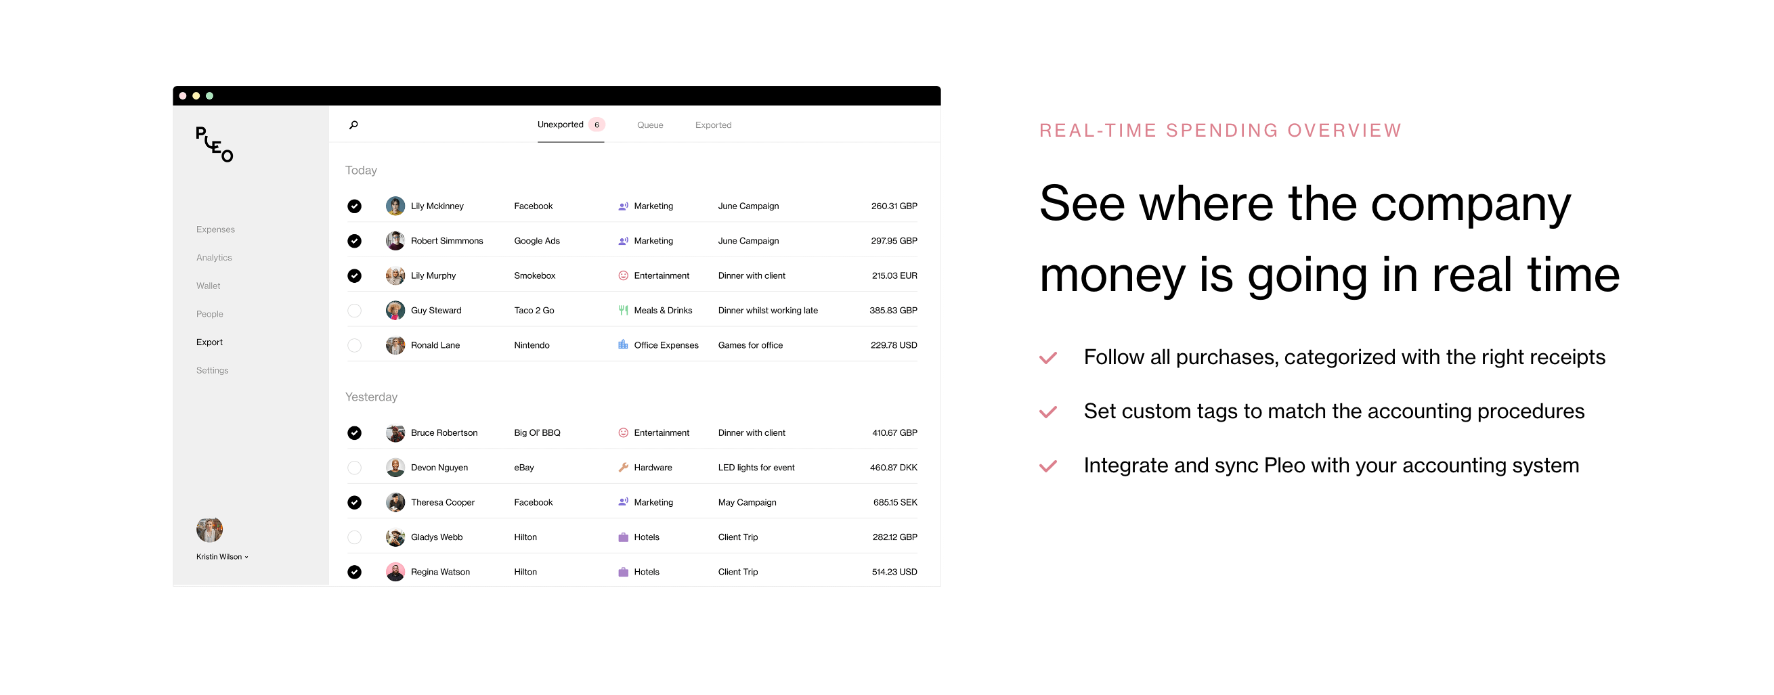
Task: Click the 685.15 SEK amount
Action: point(895,503)
